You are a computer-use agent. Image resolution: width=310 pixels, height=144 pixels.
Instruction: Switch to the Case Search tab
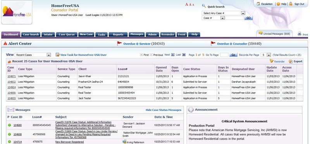pos(31,34)
